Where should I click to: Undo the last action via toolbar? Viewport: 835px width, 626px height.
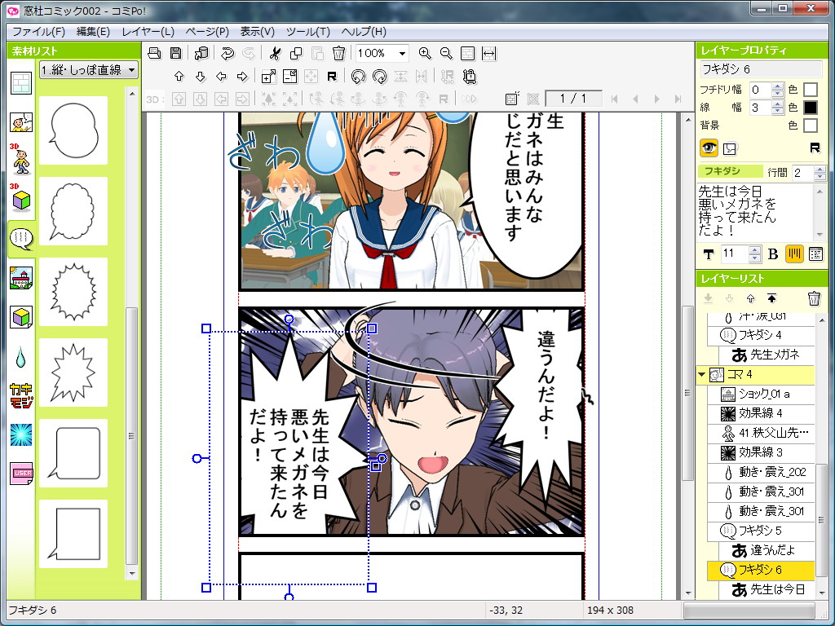(x=227, y=53)
